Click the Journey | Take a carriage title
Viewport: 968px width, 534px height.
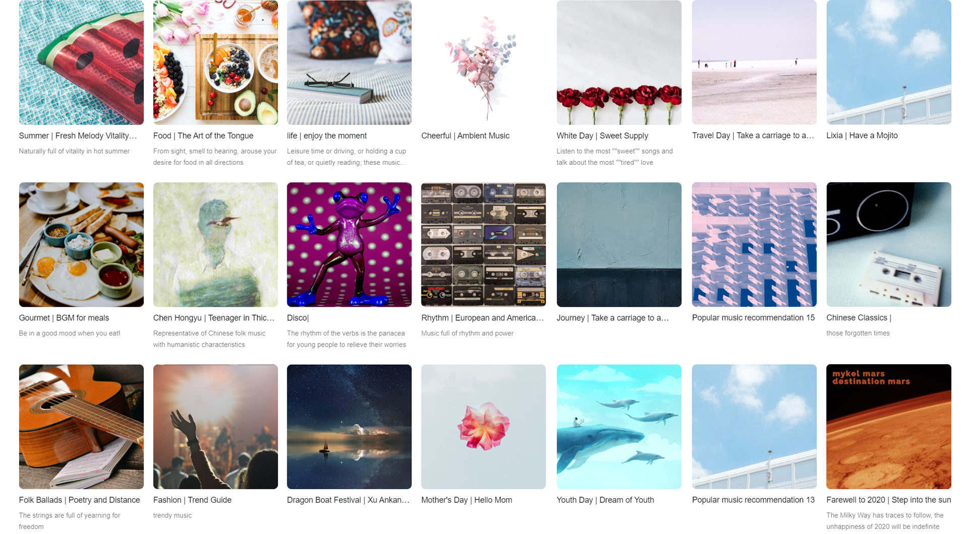click(x=613, y=318)
